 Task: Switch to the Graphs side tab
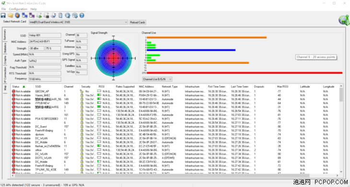pyautogui.click(x=5, y=60)
